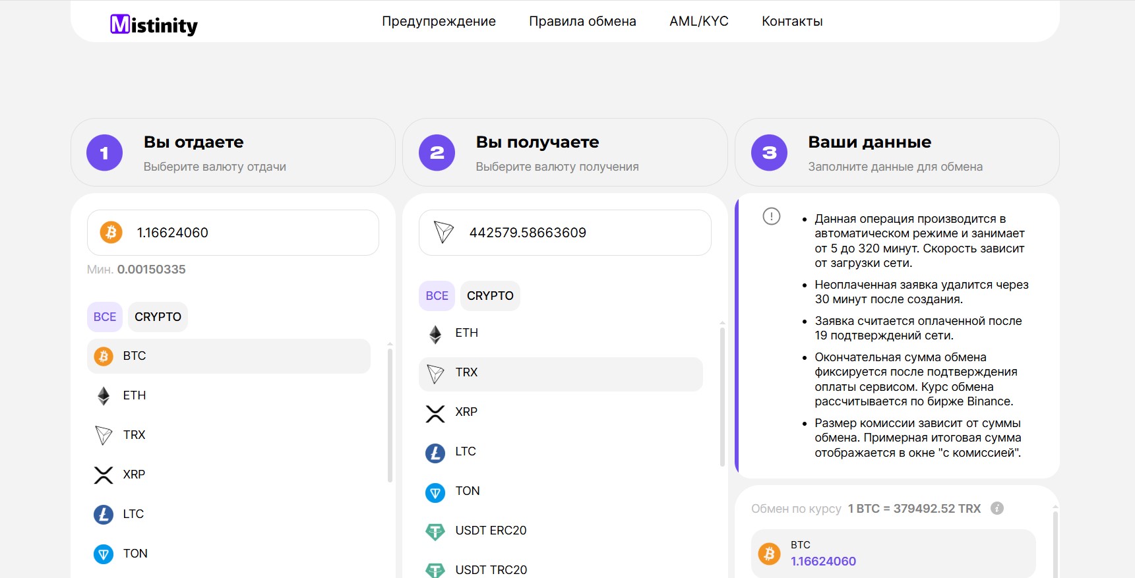Click the Tron icon in receive amount field

coord(444,233)
